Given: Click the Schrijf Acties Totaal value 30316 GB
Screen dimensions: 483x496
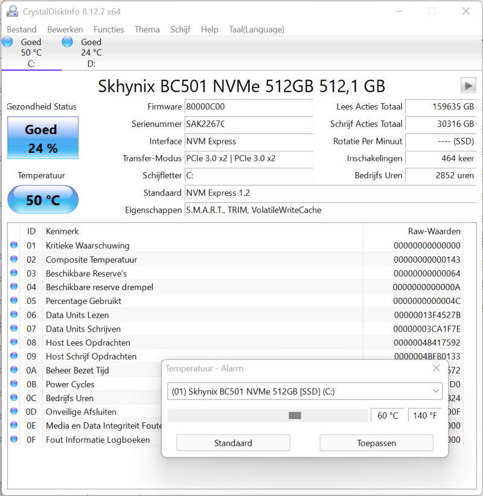Looking at the screenshot, I should click(441, 124).
